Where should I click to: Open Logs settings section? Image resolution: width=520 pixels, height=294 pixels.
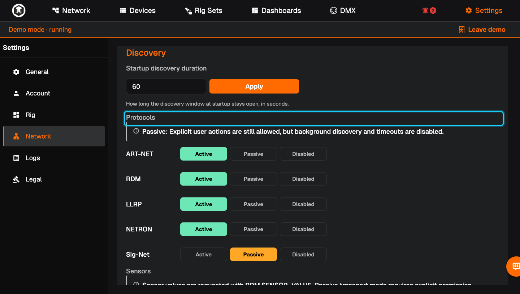pos(54,158)
